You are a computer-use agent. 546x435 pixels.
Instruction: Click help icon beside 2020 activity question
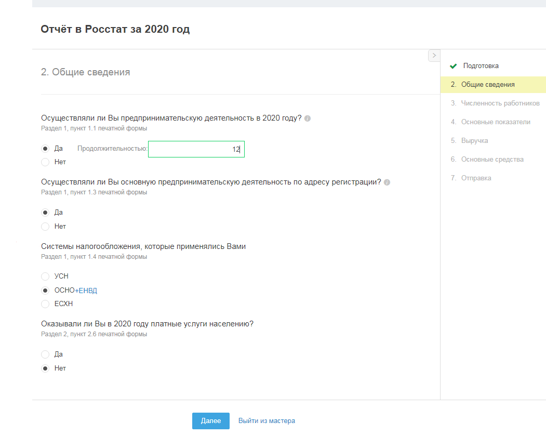308,118
